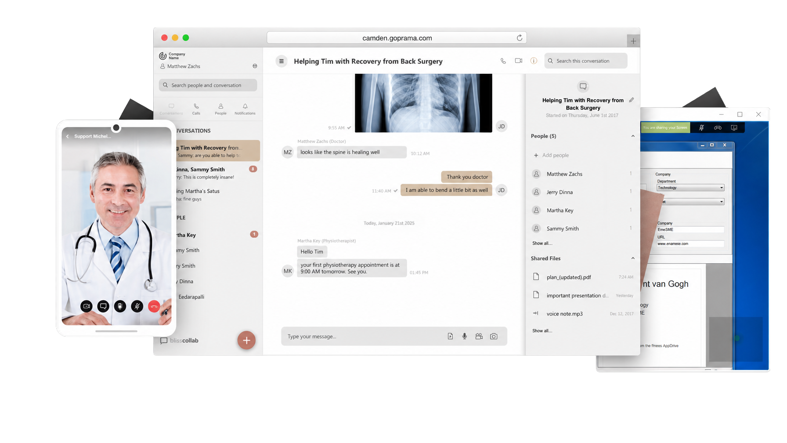787x443 pixels.
Task: Attach a file using the message box document icon
Action: click(x=450, y=336)
